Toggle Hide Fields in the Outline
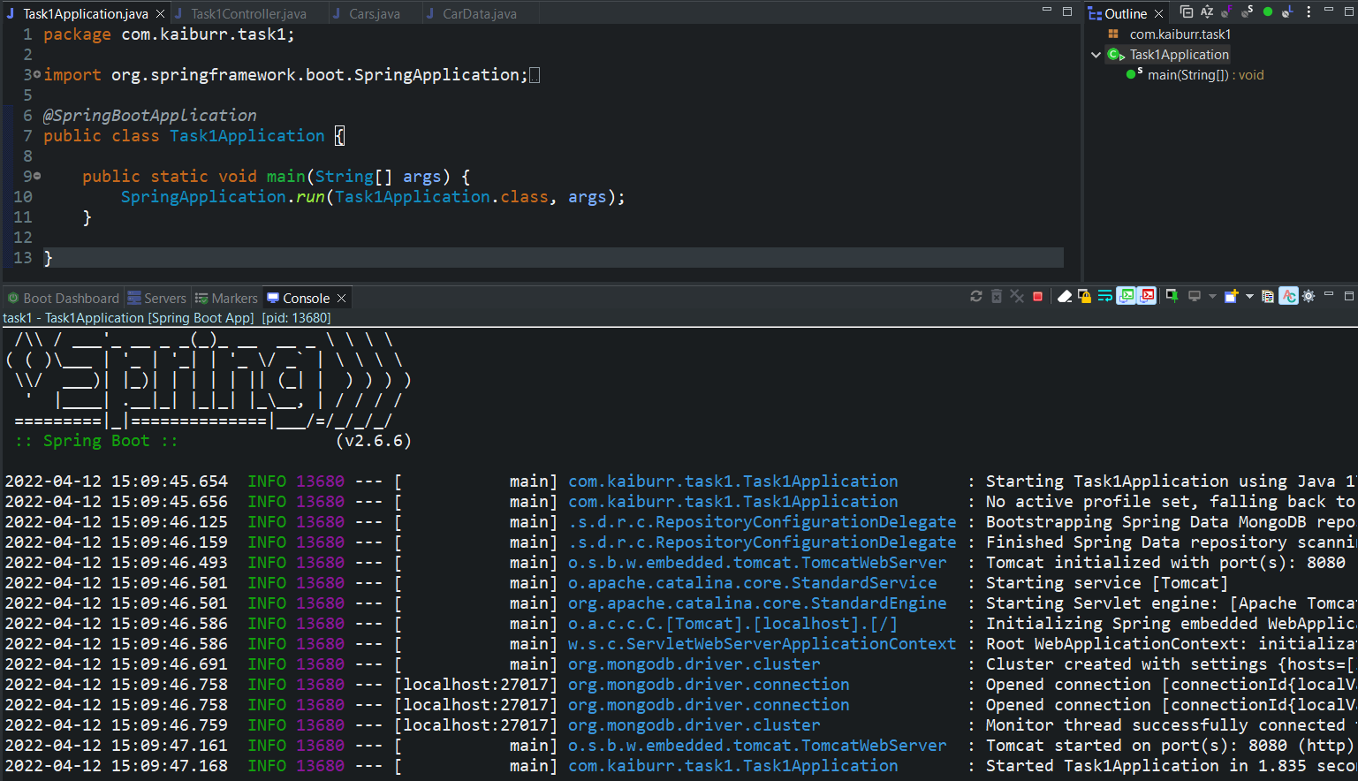This screenshot has width=1358, height=781. (1226, 11)
